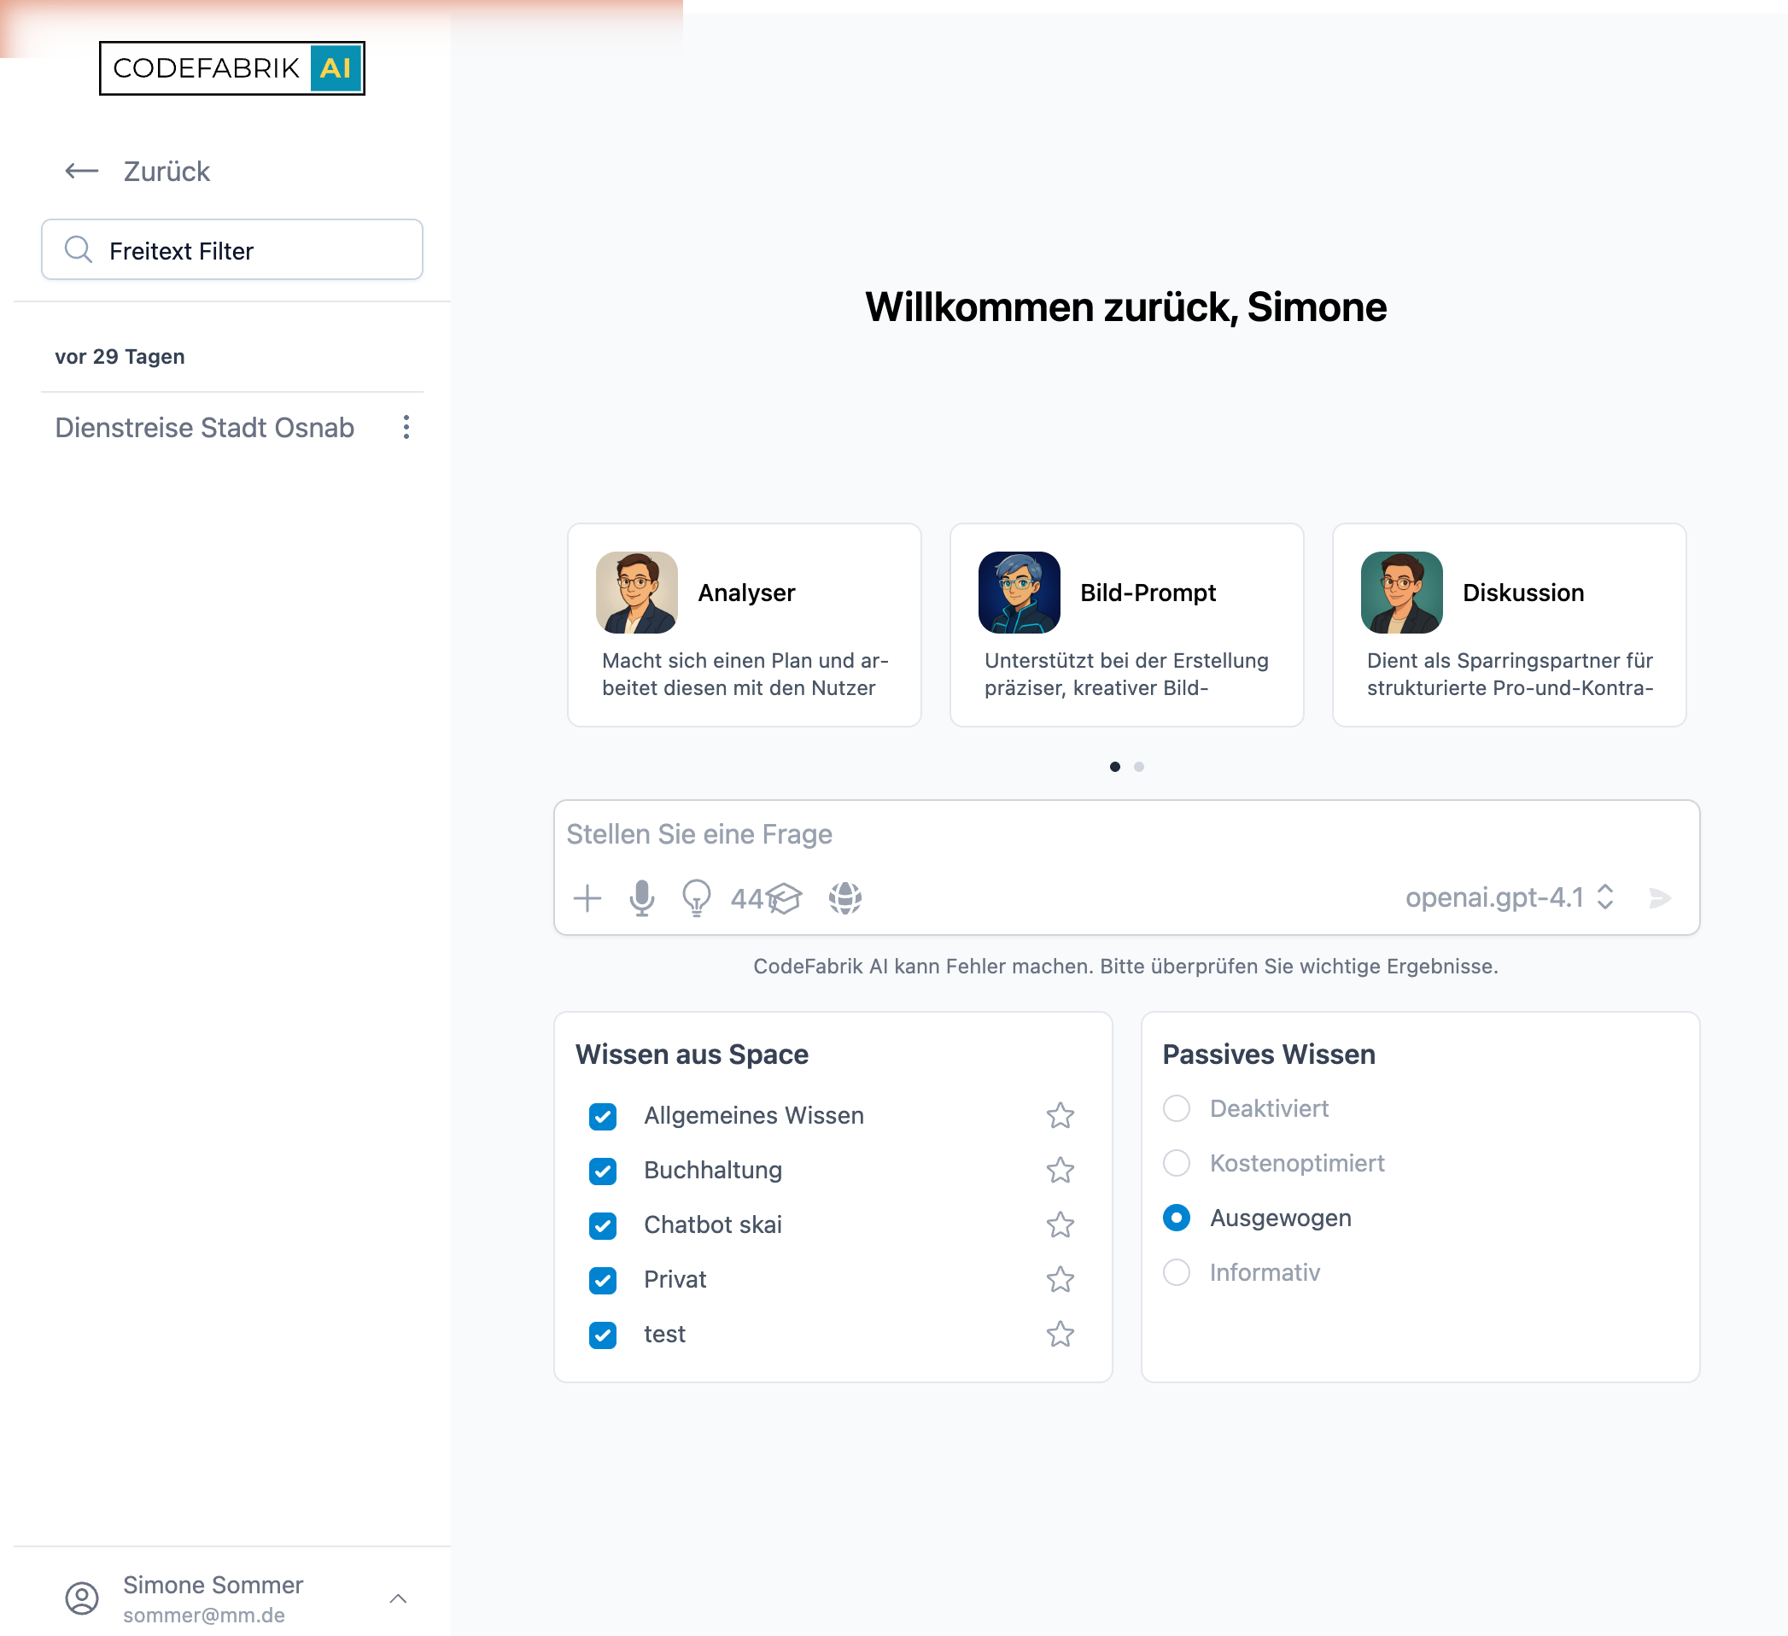The image size is (1788, 1636).
Task: Go to second carousel page dot
Action: [1139, 767]
